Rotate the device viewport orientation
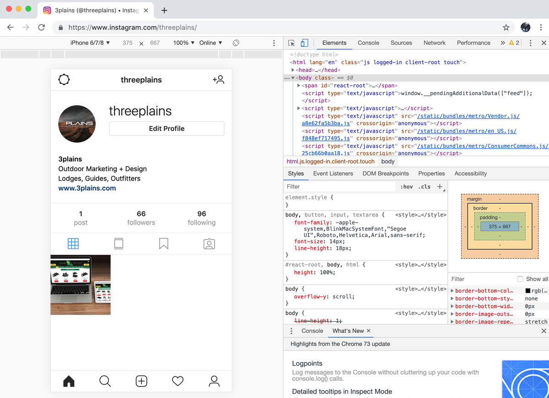 tap(236, 43)
